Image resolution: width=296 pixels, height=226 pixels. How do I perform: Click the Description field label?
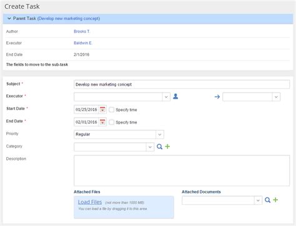[16, 159]
